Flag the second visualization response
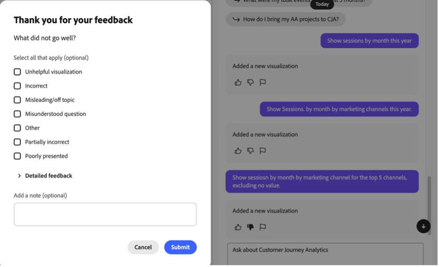This screenshot has width=439, height=267. point(263,151)
